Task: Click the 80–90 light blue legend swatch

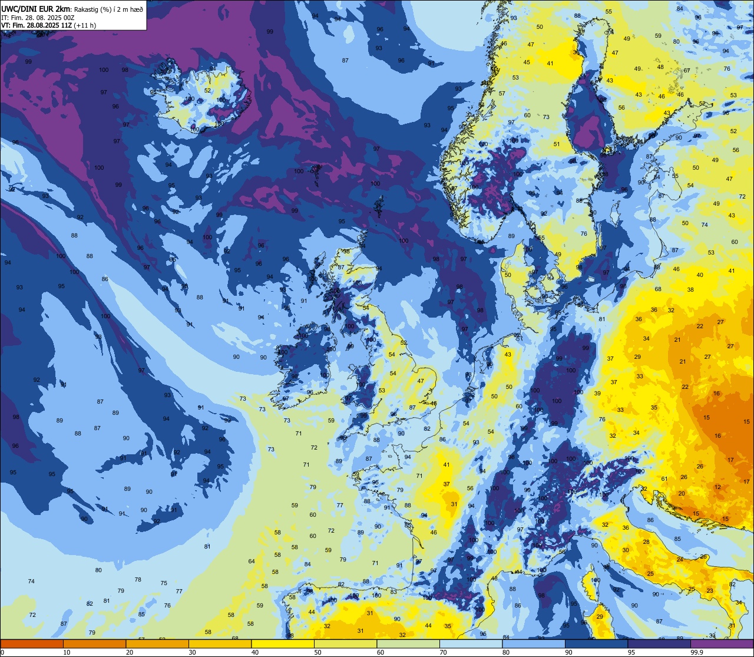Action: (x=534, y=643)
